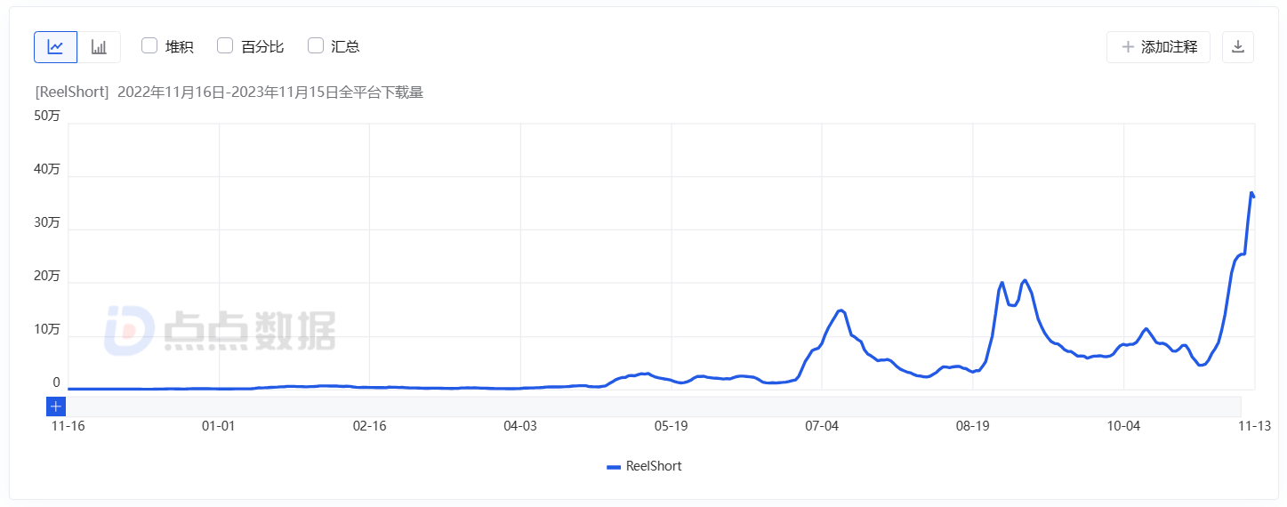Viewport: 1287px width, 507px height.
Task: Click the chart title with [ReelShort] date range
Action: click(x=229, y=93)
